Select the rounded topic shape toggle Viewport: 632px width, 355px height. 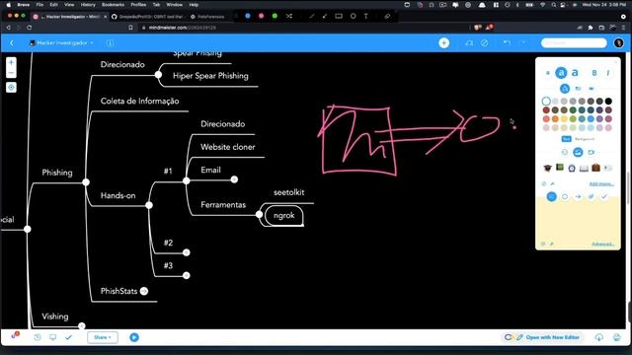pyautogui.click(x=565, y=89)
